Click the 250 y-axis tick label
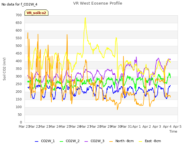This screenshot has height=147, width=196. [x=19, y=84]
